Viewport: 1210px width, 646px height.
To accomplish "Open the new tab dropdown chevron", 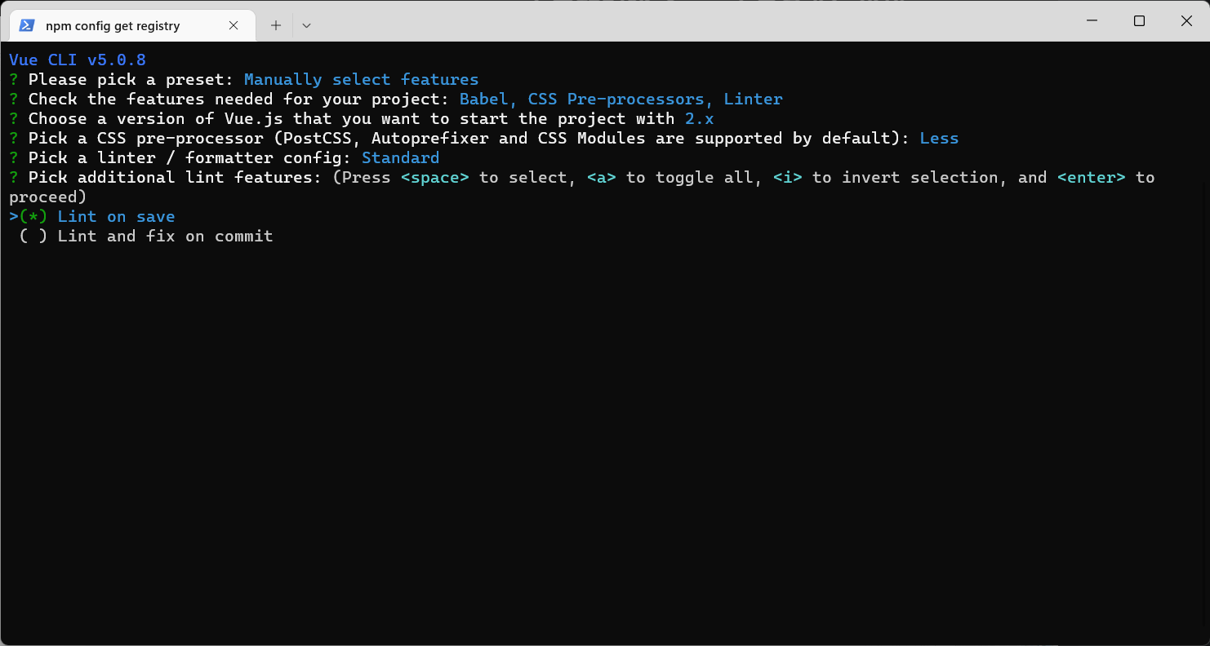I will (x=306, y=25).
